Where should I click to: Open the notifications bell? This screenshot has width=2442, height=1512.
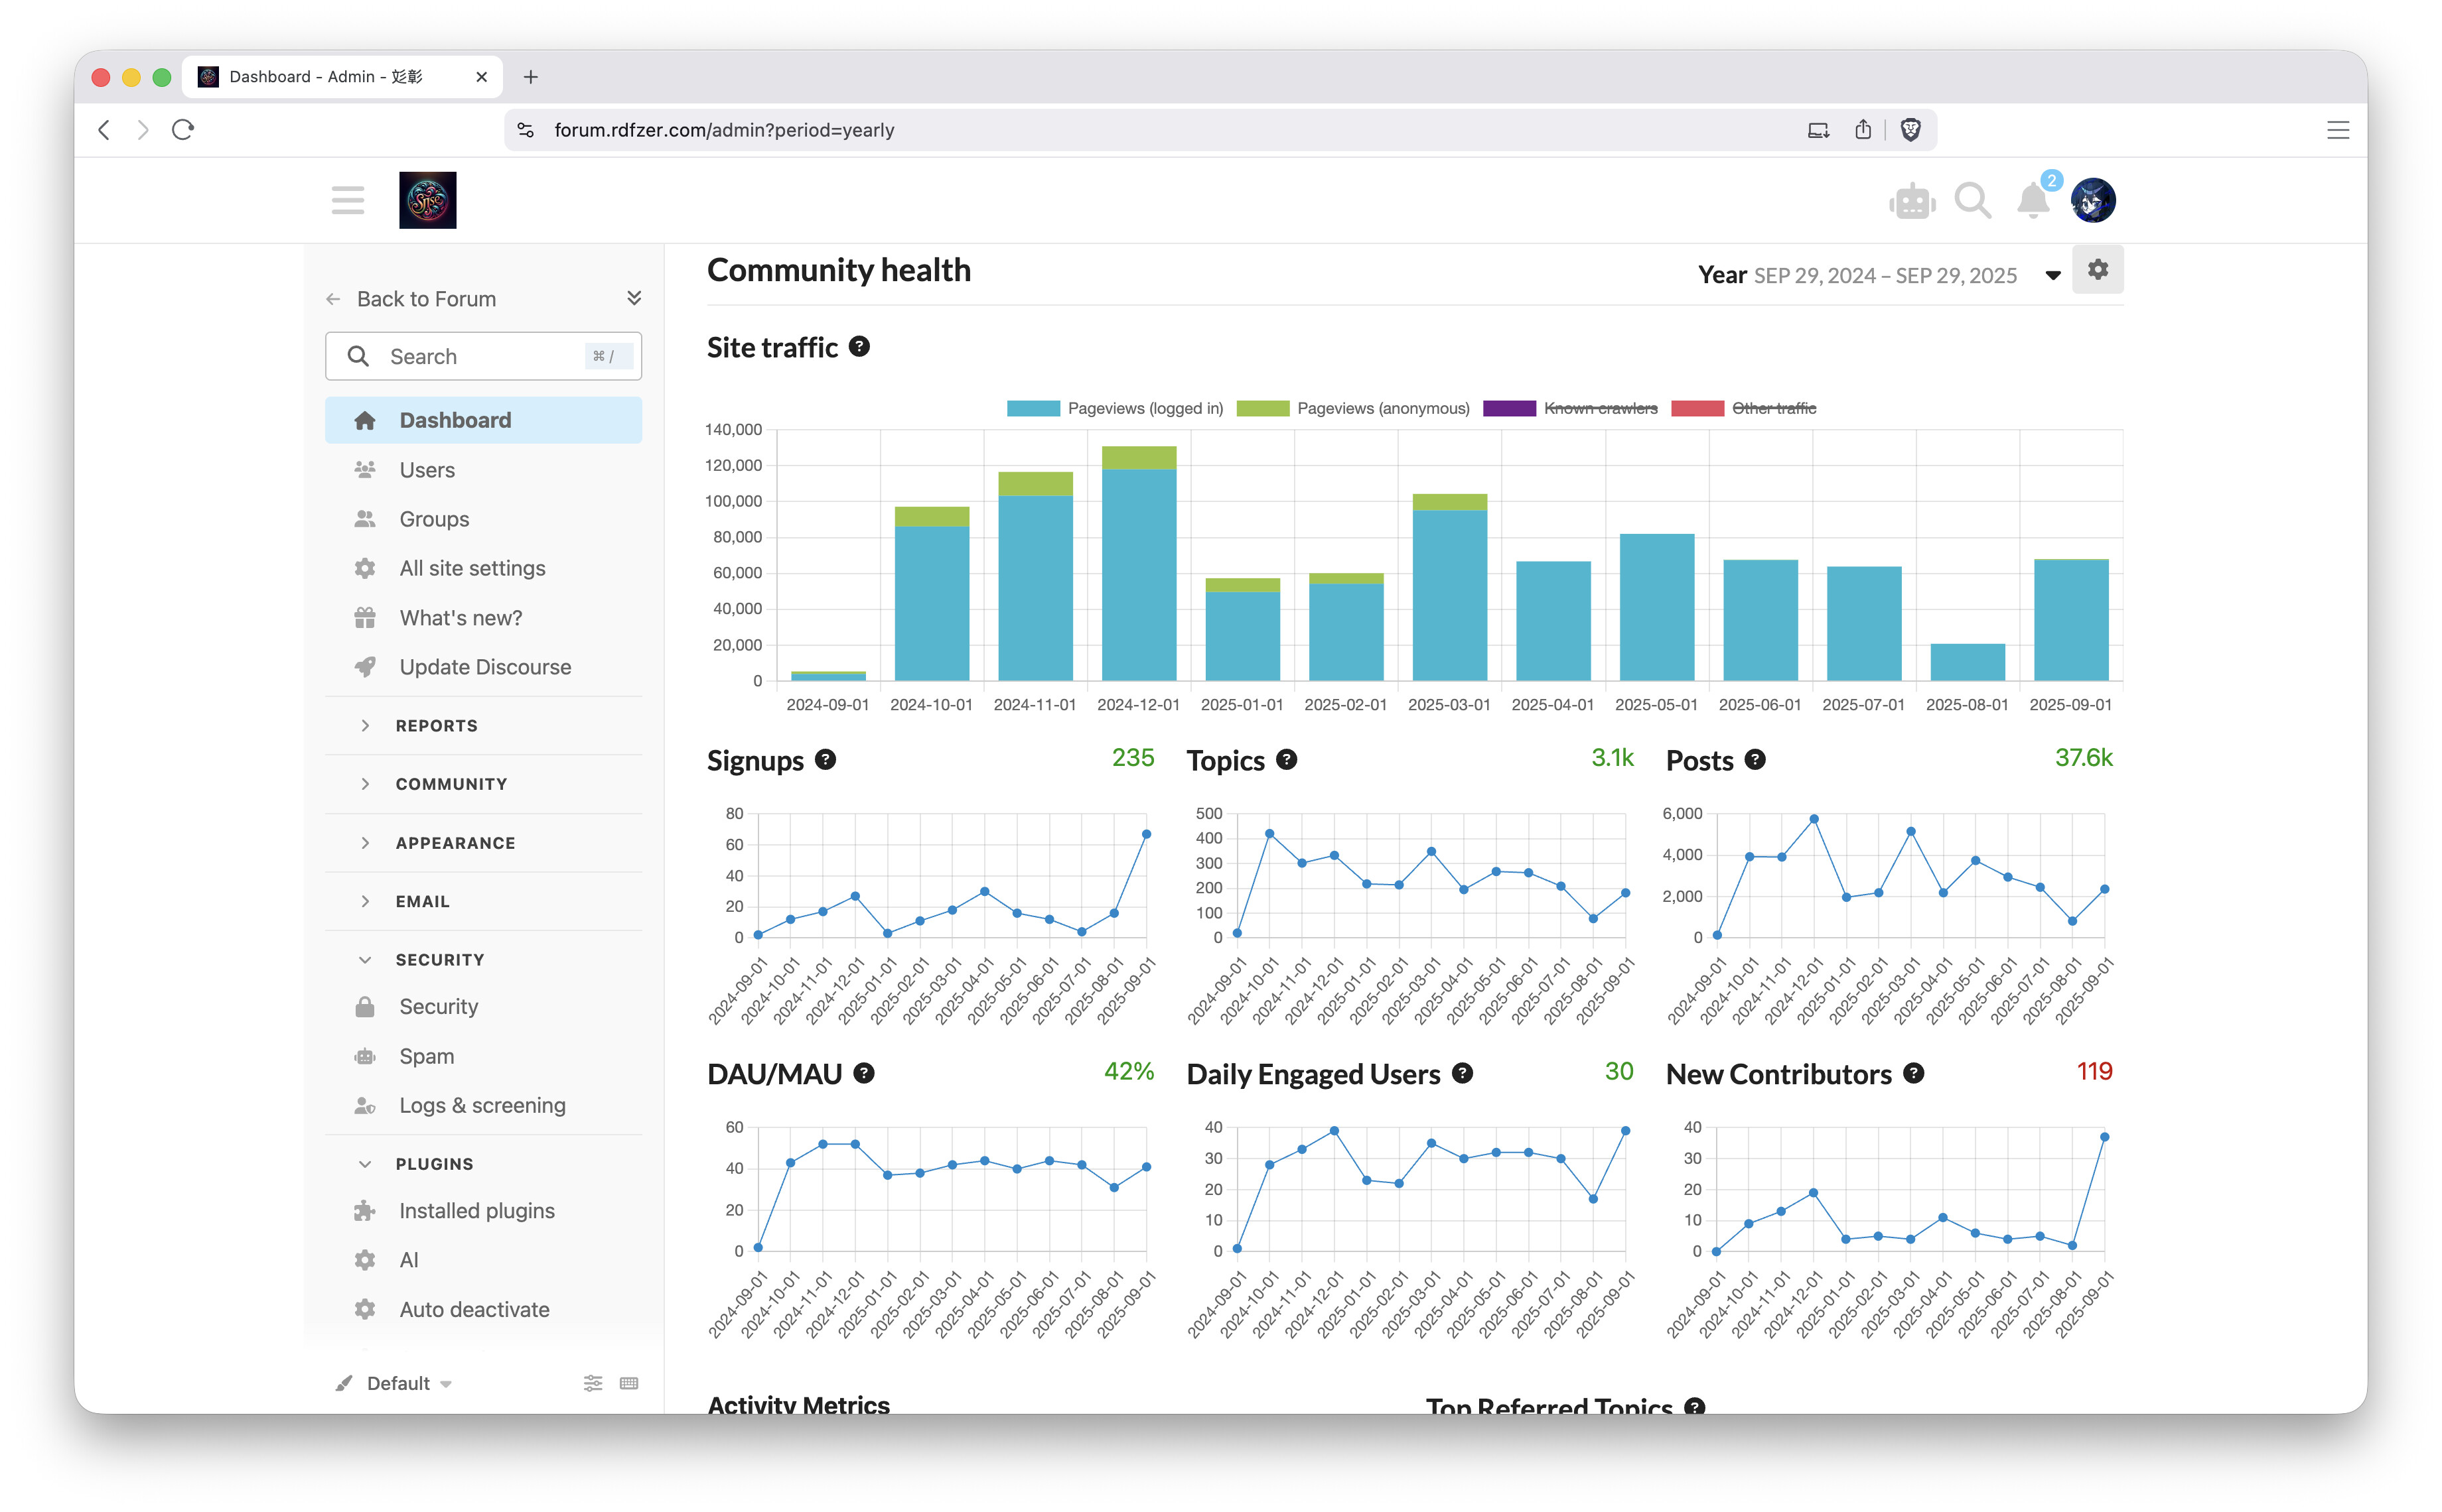2032,201
